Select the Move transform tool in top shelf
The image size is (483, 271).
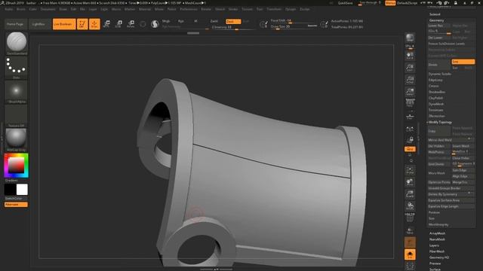[x=107, y=23]
